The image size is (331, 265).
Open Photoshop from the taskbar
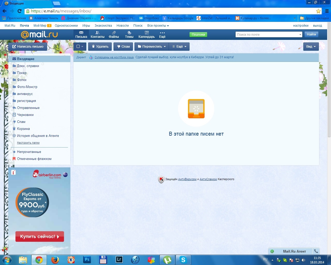[87, 260]
